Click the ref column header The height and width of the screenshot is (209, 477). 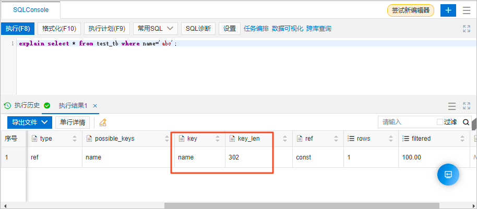[x=318, y=139]
